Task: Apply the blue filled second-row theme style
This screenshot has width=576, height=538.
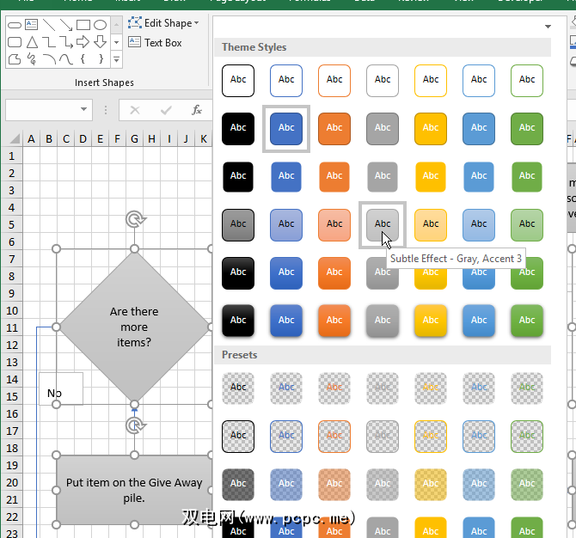Action: tap(286, 129)
